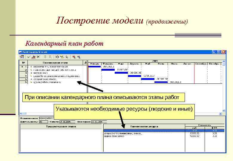
Task: Click the $ US cost column header
Action: tap(214, 128)
